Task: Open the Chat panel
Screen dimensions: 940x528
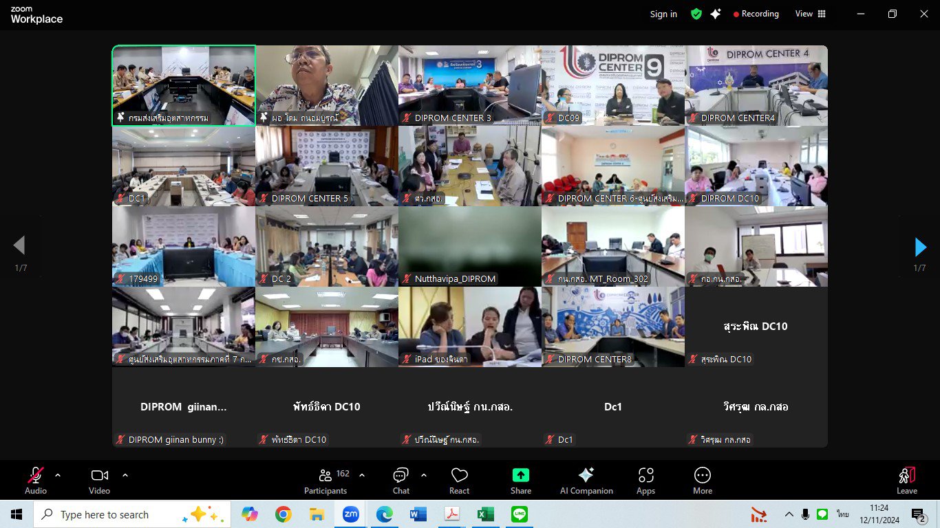Action: pyautogui.click(x=401, y=481)
